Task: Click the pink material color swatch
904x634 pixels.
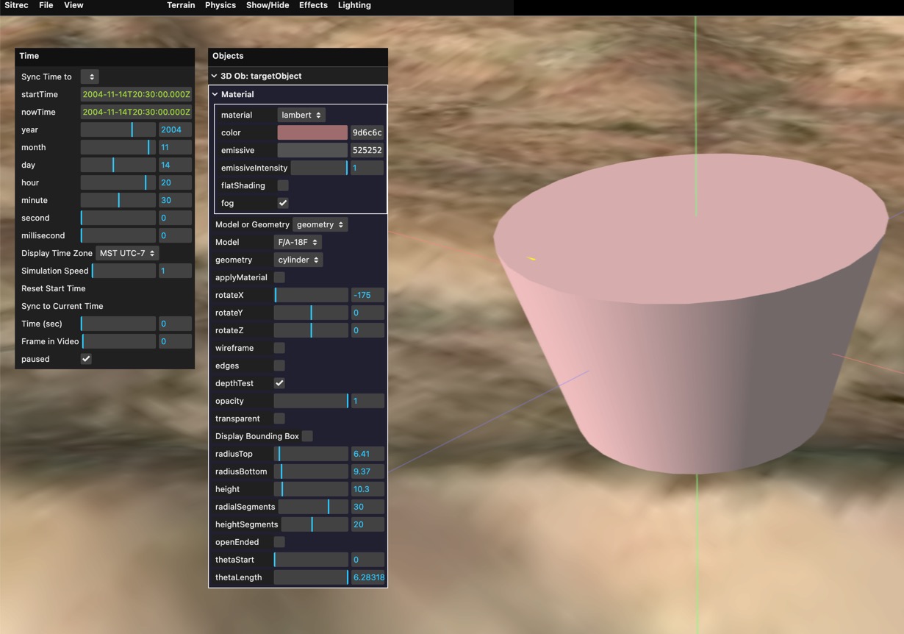Action: [312, 132]
